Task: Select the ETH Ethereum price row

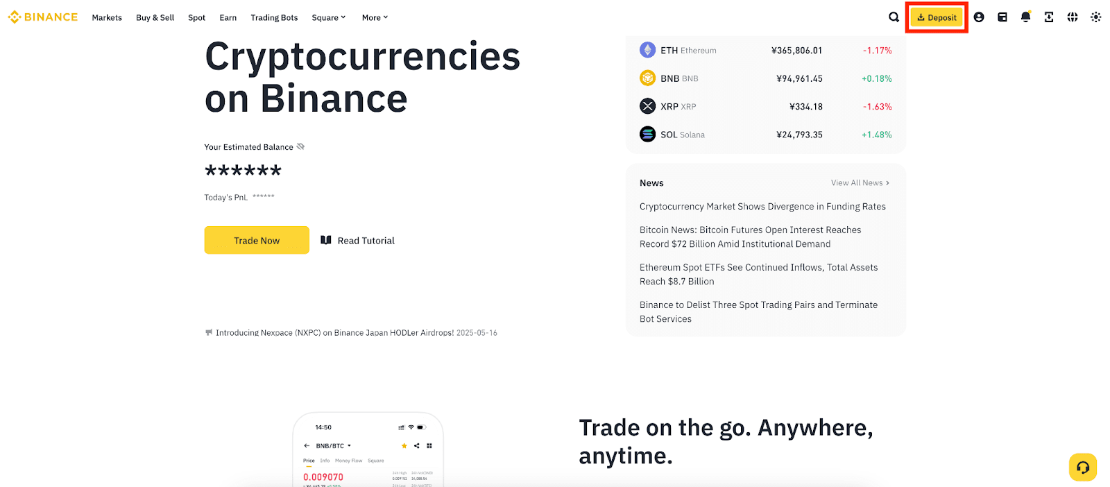Action: pos(765,51)
